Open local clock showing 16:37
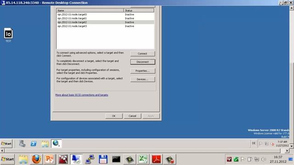The image size is (294, 165). pos(278,159)
